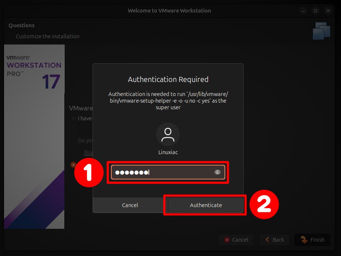Viewport: 341px width, 256px height.
Task: Click the VMware stacked windows logo icon
Action: (322, 31)
